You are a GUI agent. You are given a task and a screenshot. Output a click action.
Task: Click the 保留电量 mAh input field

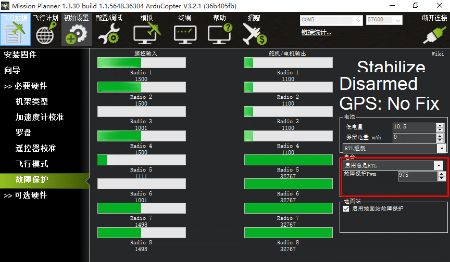(415, 138)
